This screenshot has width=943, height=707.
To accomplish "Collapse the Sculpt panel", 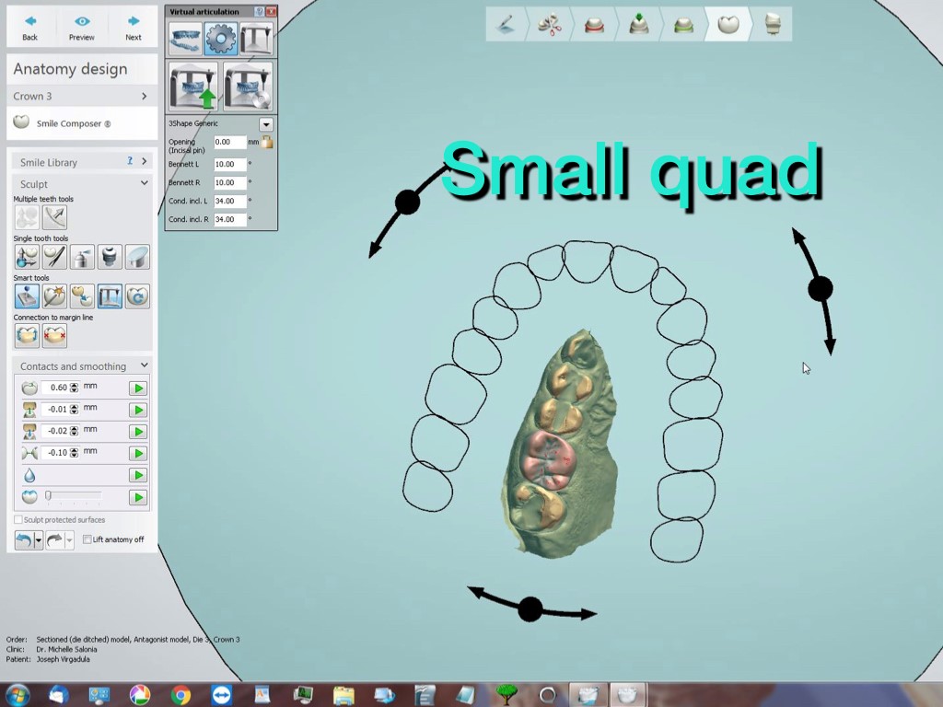I will (144, 182).
